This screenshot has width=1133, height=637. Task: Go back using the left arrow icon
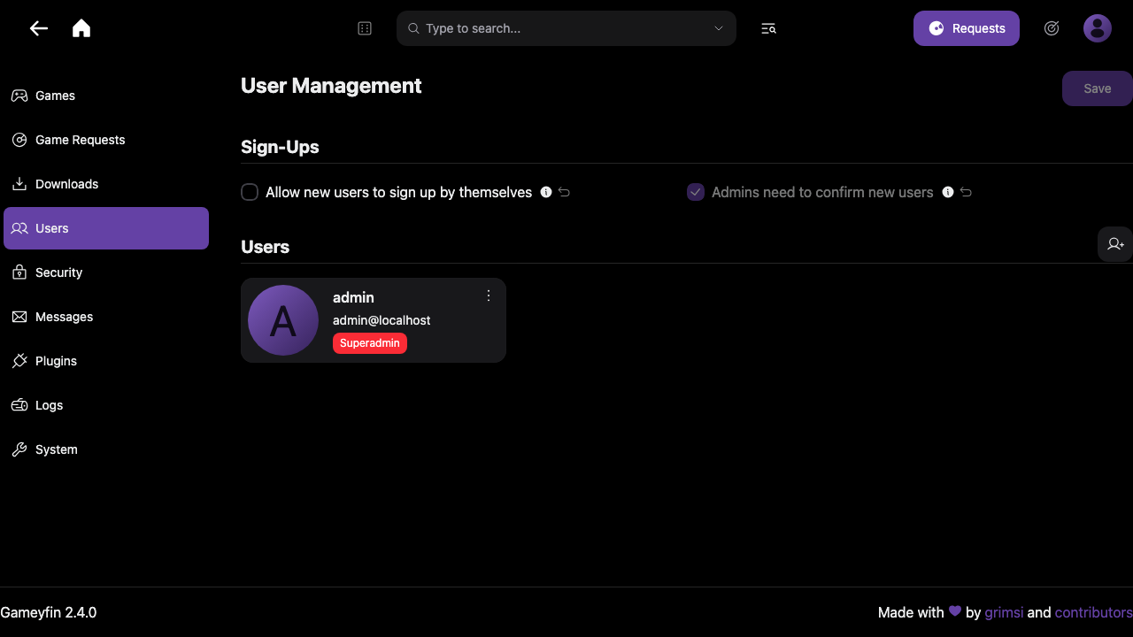[39, 28]
